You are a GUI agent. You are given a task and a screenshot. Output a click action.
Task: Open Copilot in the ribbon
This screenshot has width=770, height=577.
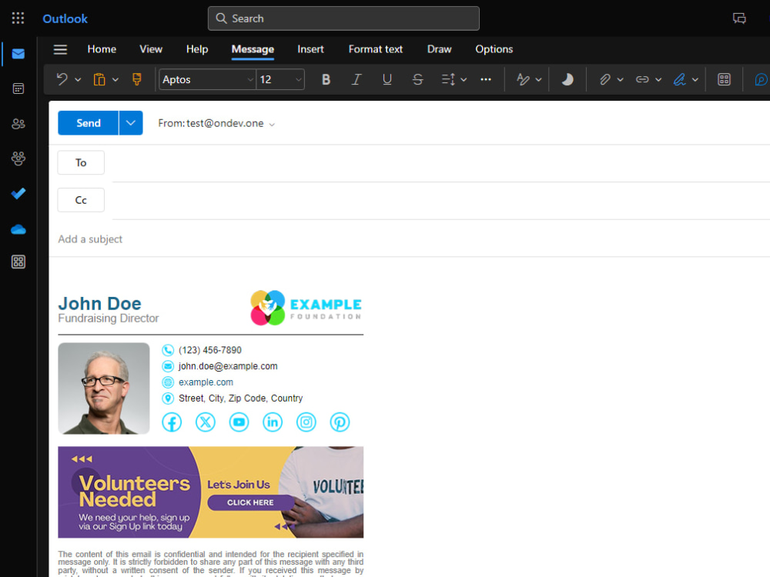click(x=761, y=79)
